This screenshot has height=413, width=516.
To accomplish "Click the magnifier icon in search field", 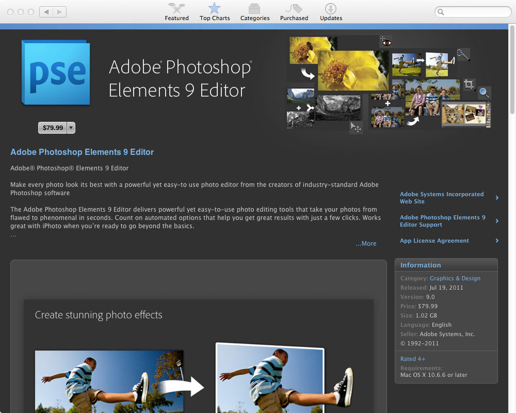I will 441,12.
